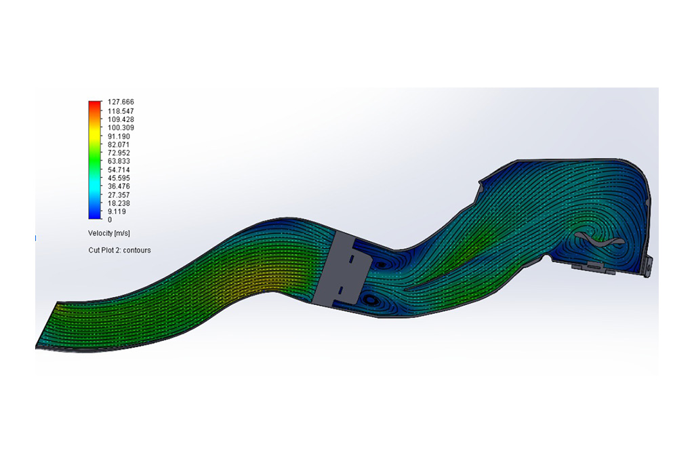This screenshot has height=463, width=694.
Task: Select the 54.714 legend value
Action: click(119, 170)
